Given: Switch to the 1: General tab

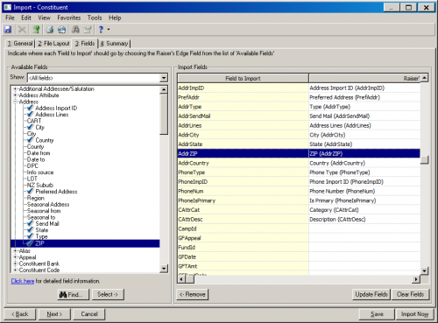Looking at the screenshot, I should 20,44.
